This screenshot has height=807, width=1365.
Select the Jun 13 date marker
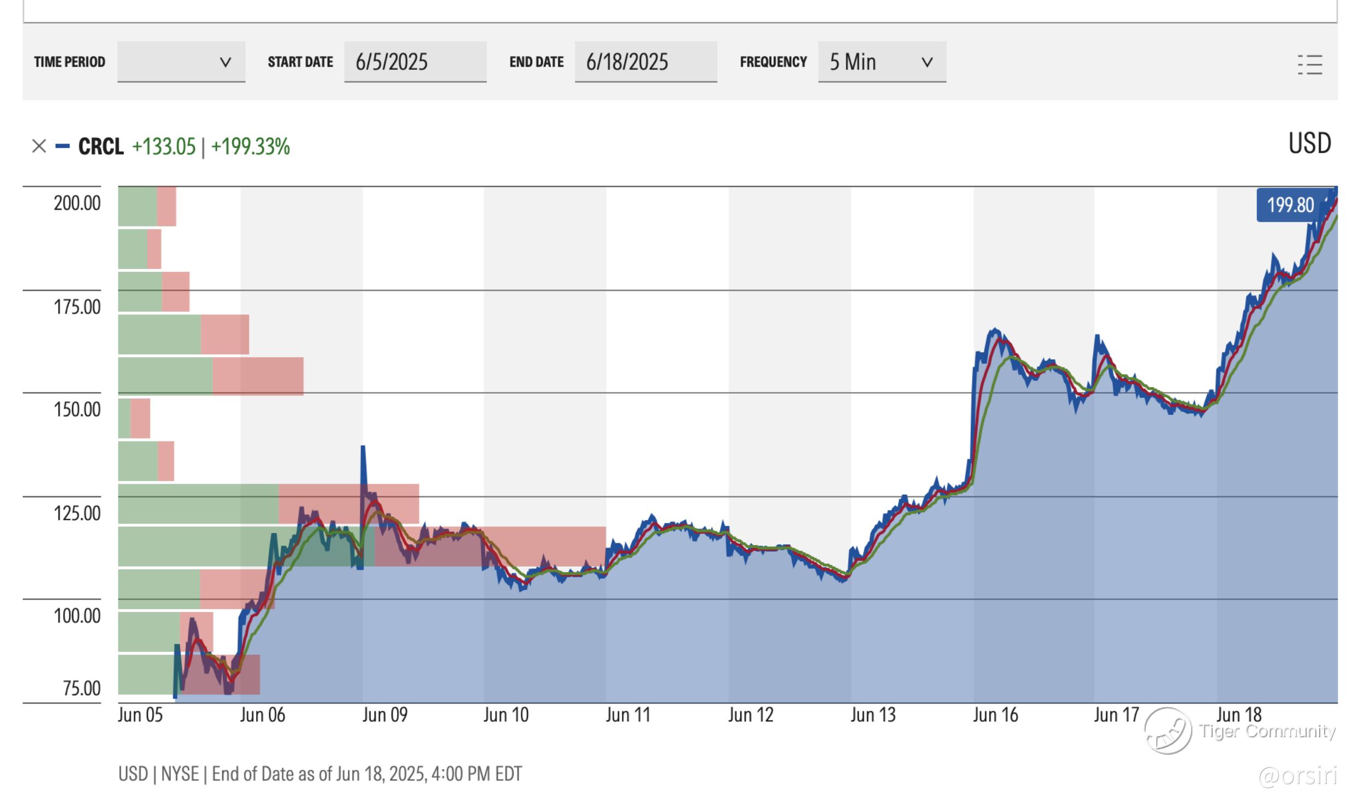(x=873, y=715)
